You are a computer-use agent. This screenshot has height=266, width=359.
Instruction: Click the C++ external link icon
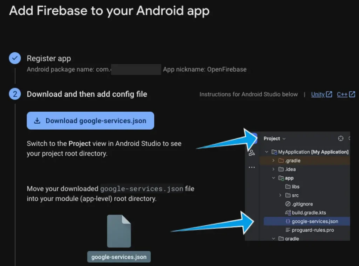point(352,94)
